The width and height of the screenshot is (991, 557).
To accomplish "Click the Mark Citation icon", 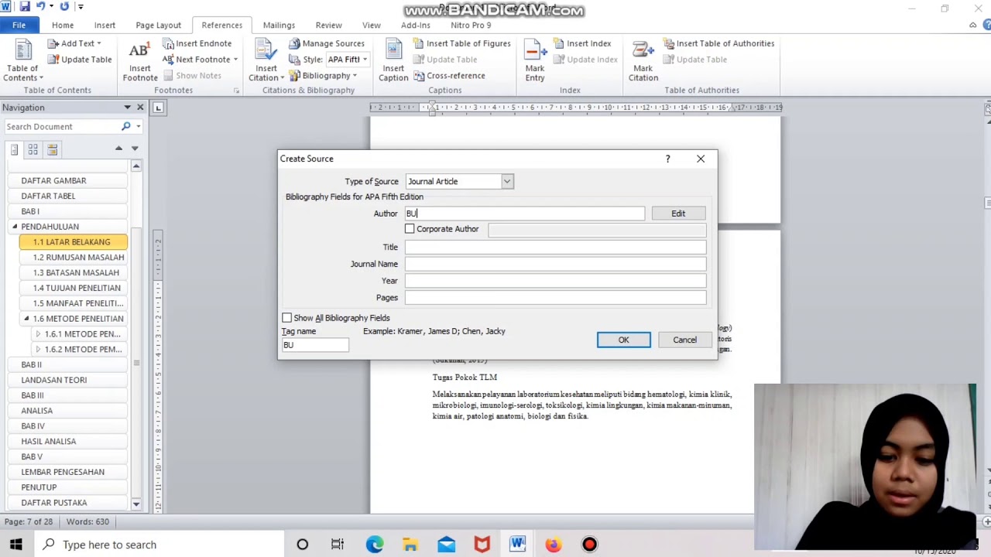I will [643, 60].
